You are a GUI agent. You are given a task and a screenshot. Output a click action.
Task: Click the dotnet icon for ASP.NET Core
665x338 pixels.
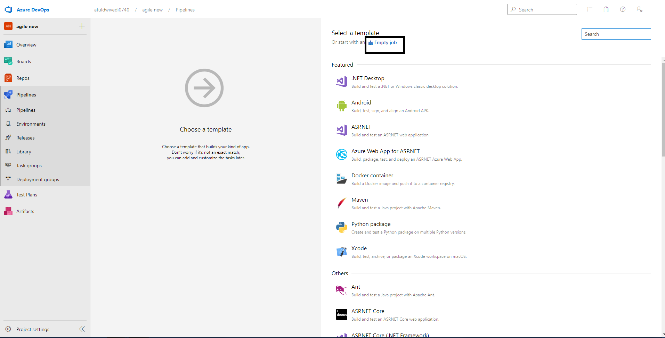coord(342,314)
